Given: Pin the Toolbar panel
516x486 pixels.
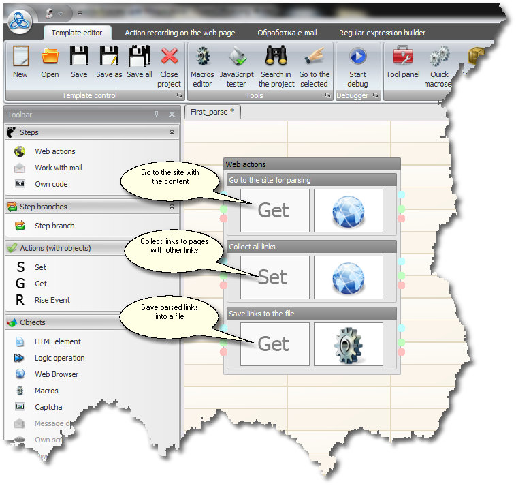Looking at the screenshot, I should tap(157, 115).
